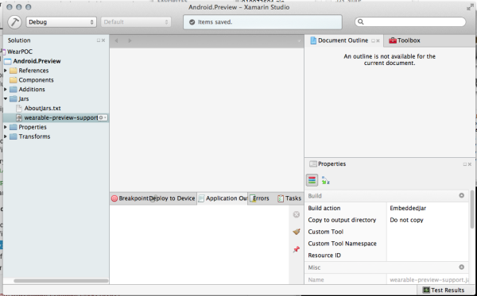Collapse the Jars folder
The width and height of the screenshot is (477, 296).
tap(6, 98)
